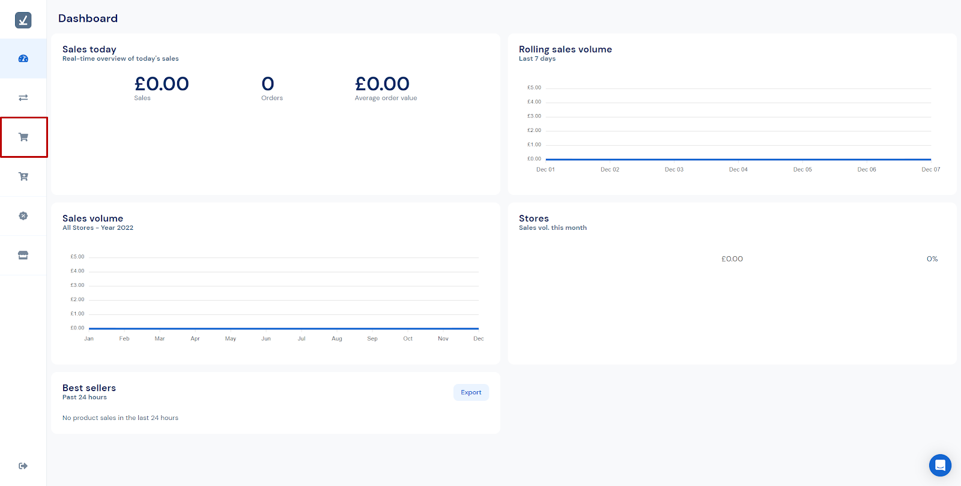Open the percent discount badge icon
Screen dimensions: 961x486
23,216
